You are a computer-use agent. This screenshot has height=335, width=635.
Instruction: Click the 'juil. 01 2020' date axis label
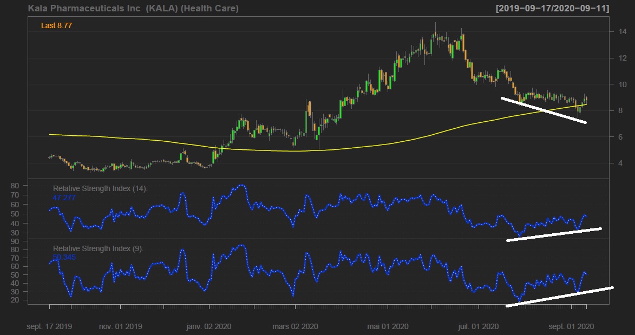(478, 326)
